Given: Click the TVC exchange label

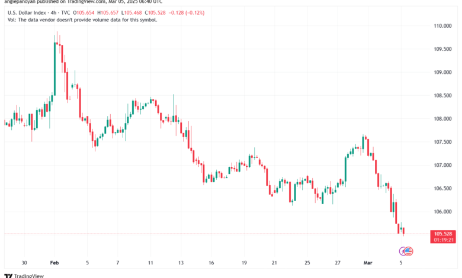Looking at the screenshot, I should point(65,12).
